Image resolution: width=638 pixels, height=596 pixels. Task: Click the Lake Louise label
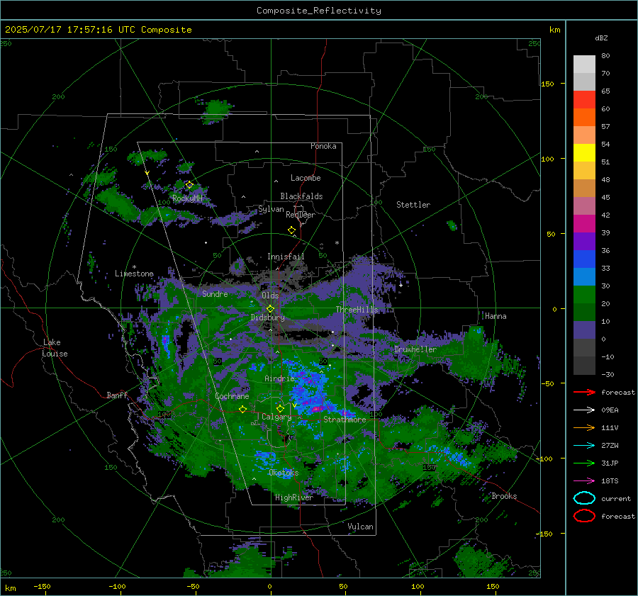55,348
